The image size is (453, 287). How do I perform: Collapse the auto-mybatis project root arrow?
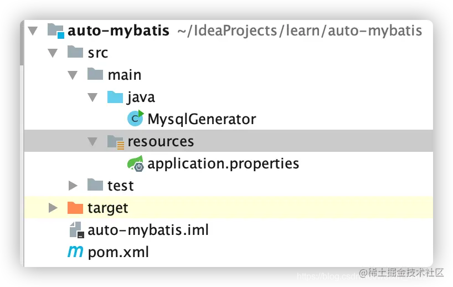click(33, 31)
